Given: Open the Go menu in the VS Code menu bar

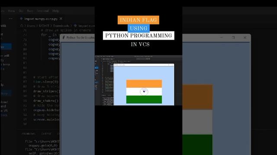Looking at the screenshot, I should coord(21,11).
